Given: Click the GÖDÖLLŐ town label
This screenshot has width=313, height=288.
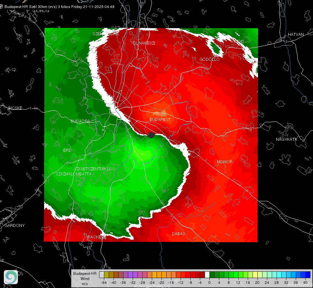Looking at the screenshot, I should (x=210, y=59).
